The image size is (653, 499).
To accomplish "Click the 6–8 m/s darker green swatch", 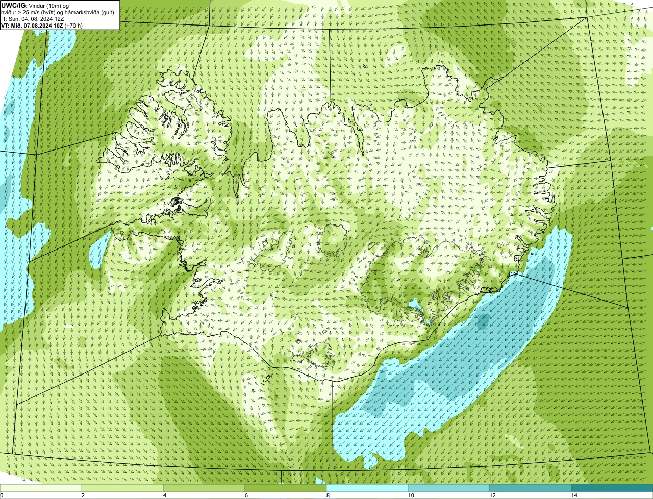I will coord(286,488).
